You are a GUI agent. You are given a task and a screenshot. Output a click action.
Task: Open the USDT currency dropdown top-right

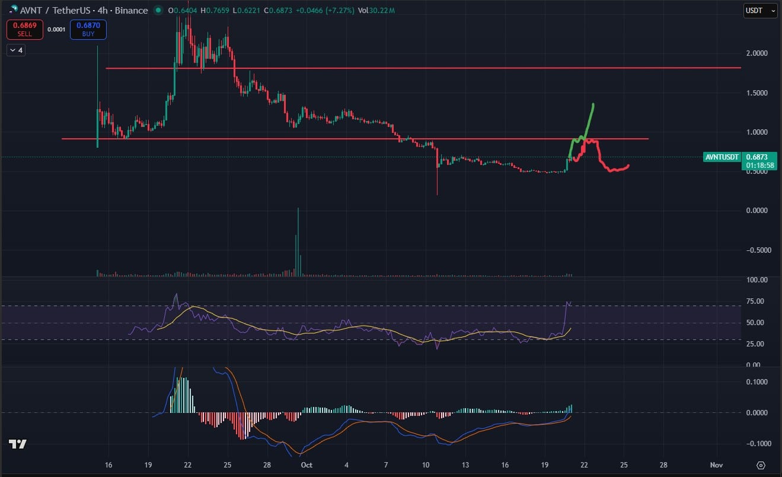(756, 10)
